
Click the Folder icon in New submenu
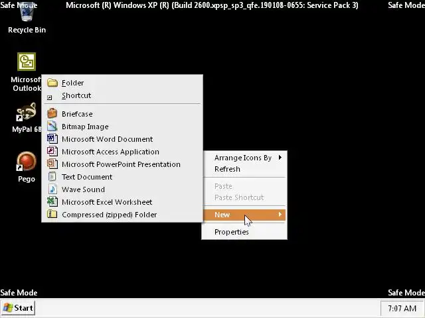point(52,83)
